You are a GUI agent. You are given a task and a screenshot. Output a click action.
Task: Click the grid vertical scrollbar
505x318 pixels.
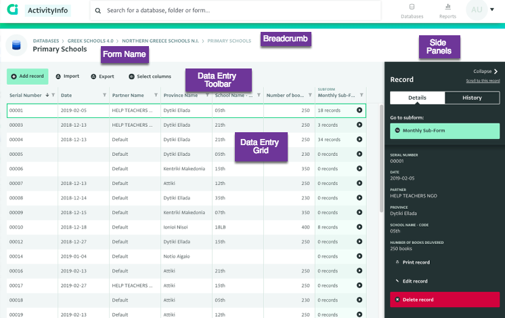[382, 159]
